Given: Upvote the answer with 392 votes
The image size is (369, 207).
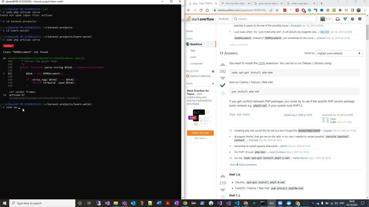Looking at the screenshot, I should [x=223, y=65].
